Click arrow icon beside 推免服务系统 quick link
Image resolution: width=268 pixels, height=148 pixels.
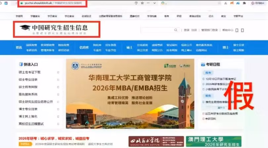[x=58, y=94]
